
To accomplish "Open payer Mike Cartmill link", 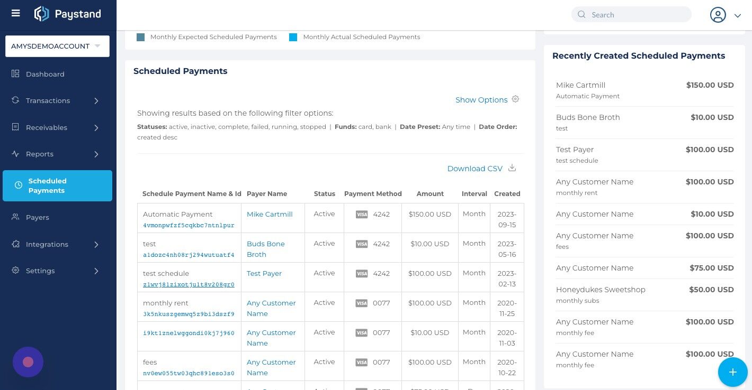I will click(270, 214).
